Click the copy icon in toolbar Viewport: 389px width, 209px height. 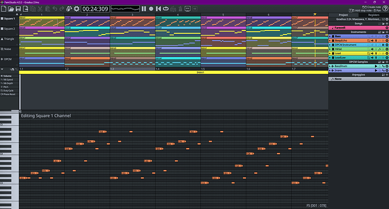[x=33, y=9]
